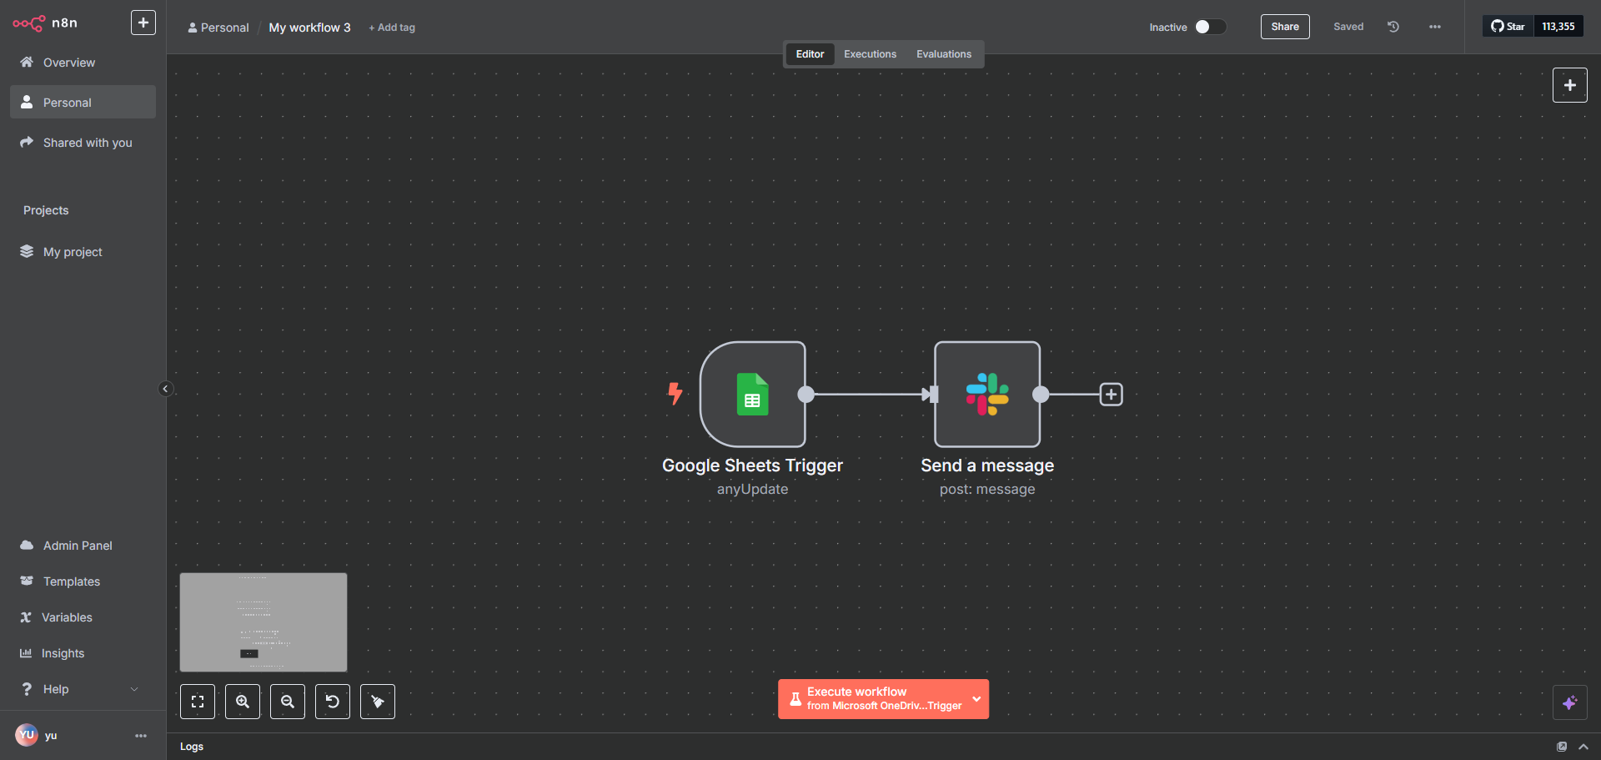Open the Logs panel label
1601x760 pixels.
(192, 747)
